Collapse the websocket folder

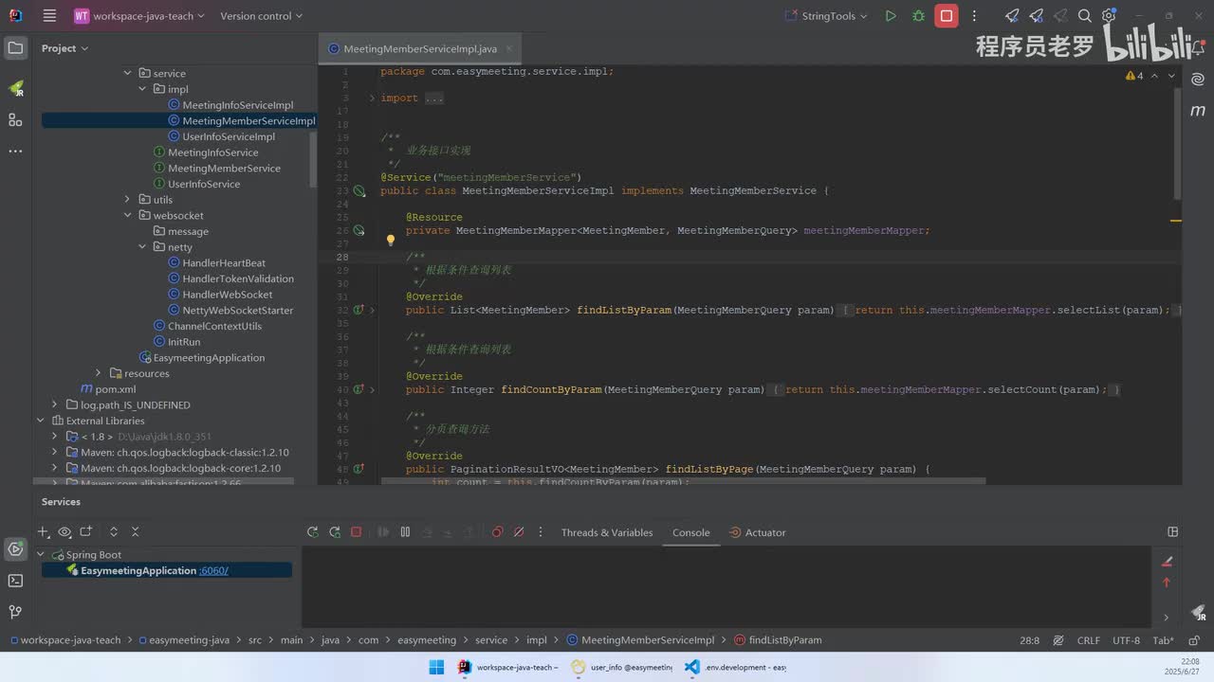coord(128,215)
